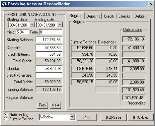Click the Total Debits value 58,920.09
The height and width of the screenshot is (126, 155).
(x=49, y=82)
